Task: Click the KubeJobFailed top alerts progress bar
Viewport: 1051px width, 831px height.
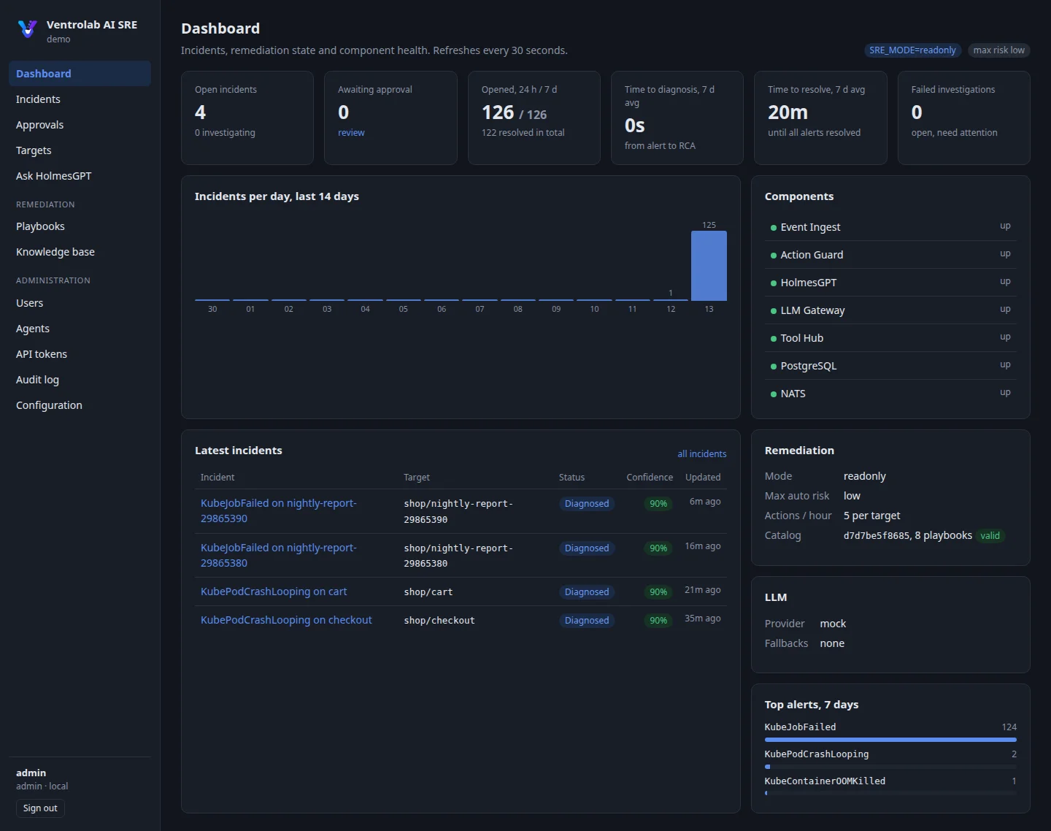Action: (890, 740)
